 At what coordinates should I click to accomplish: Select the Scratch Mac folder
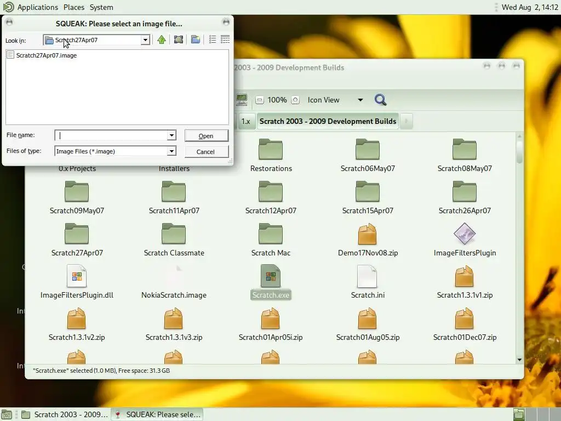click(x=271, y=240)
